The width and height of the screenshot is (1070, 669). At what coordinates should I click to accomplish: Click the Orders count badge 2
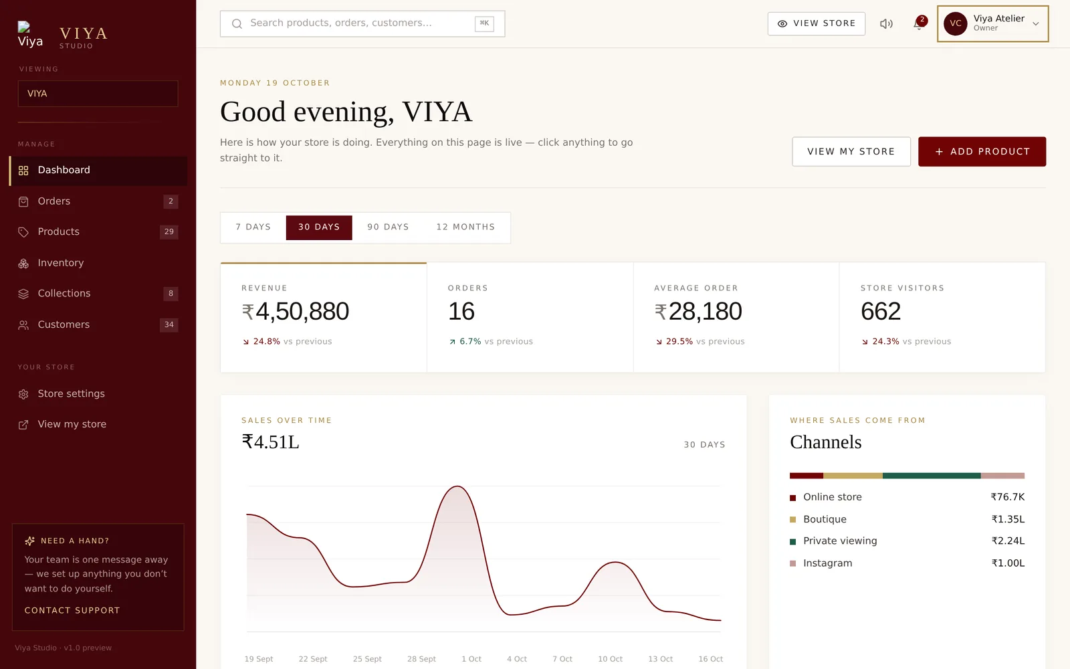[171, 201]
